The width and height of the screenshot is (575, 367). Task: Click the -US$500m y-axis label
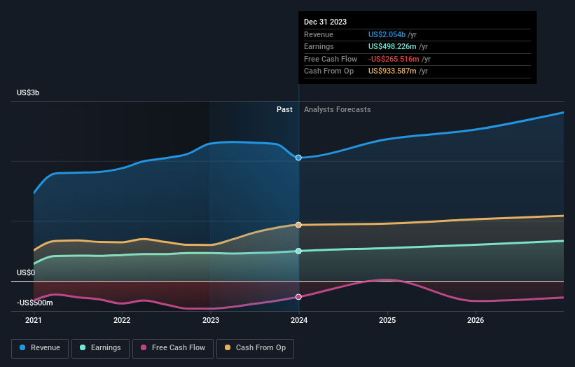35,303
